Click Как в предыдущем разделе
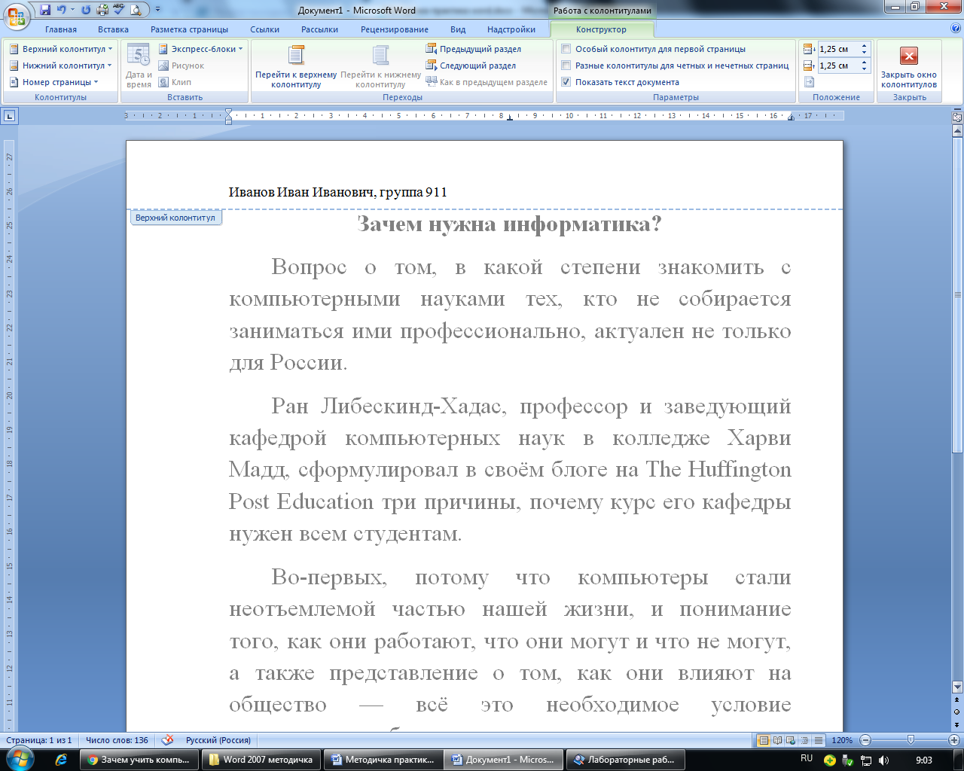 pyautogui.click(x=487, y=82)
